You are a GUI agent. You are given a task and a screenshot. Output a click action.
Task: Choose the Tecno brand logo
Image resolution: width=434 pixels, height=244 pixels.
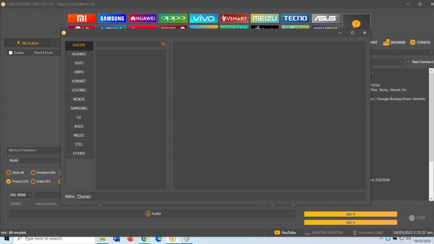[x=295, y=18]
